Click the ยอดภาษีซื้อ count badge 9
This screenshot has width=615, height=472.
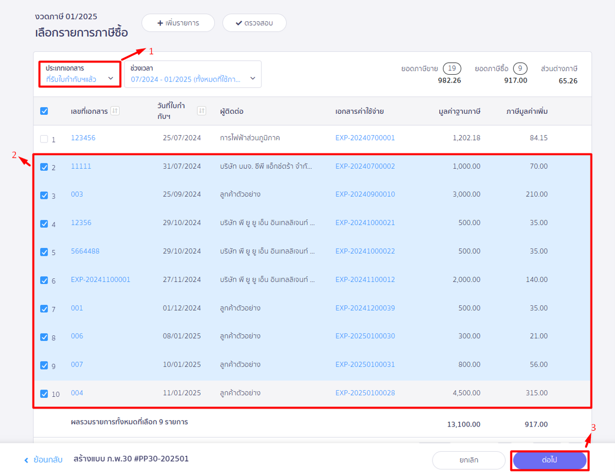520,68
